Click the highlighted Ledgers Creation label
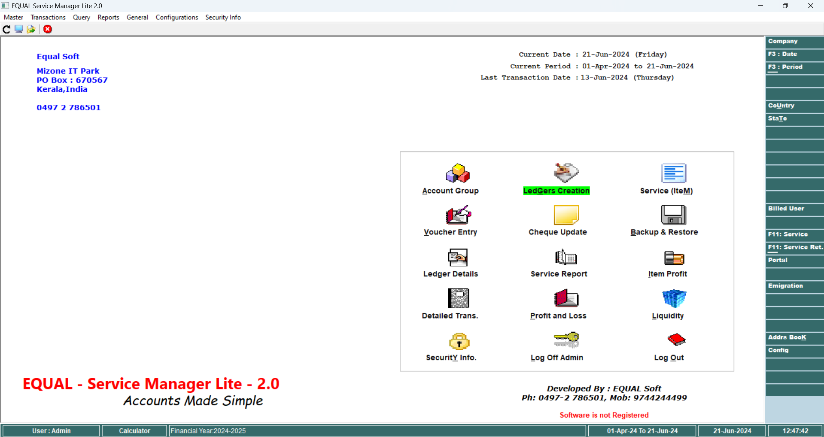Image resolution: width=824 pixels, height=437 pixels. tap(556, 191)
